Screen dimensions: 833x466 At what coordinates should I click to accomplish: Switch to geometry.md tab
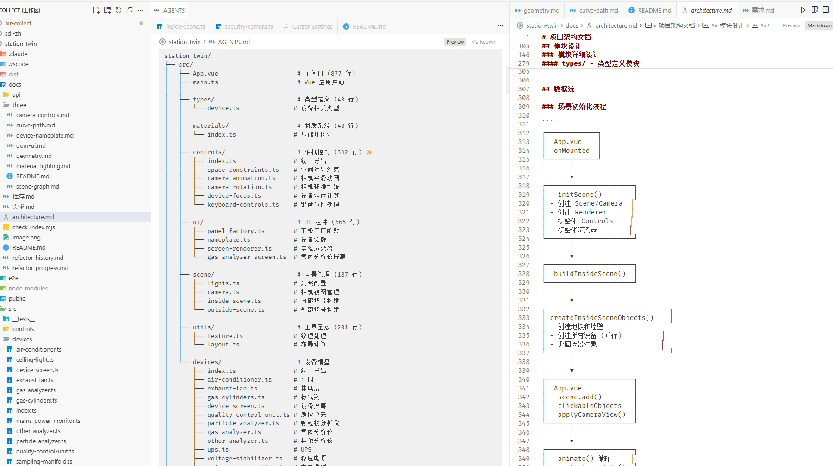(x=537, y=10)
